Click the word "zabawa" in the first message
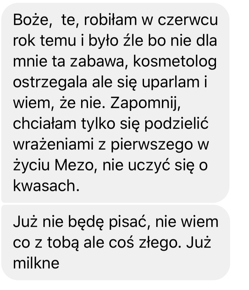This screenshot has width=249, height=290. pyautogui.click(x=96, y=62)
